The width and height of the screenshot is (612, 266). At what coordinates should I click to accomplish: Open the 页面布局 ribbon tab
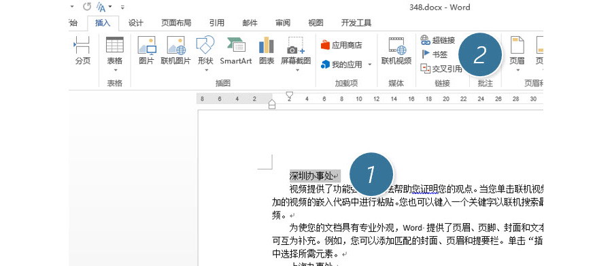pyautogui.click(x=176, y=23)
